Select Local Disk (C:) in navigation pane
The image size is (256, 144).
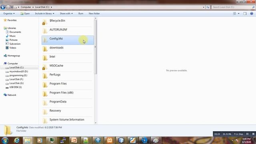point(15,68)
